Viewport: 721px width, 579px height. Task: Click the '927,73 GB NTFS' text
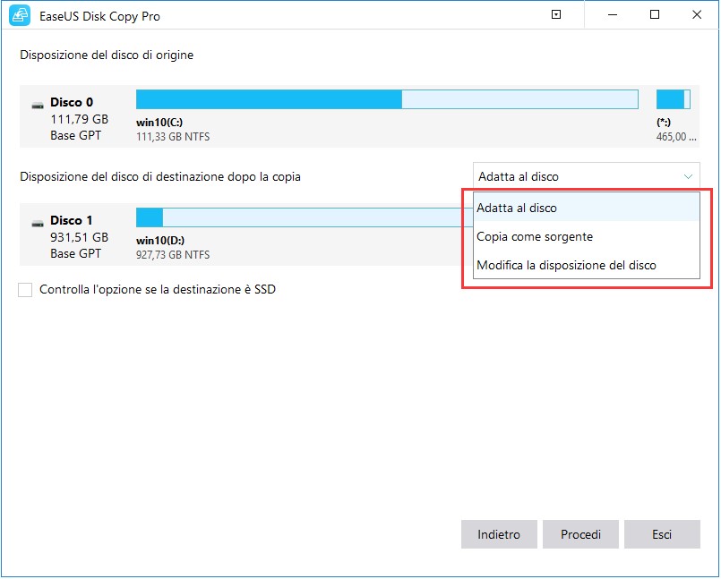173,254
